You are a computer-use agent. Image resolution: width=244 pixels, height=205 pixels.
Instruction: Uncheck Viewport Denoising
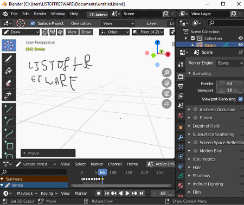[x=241, y=99]
